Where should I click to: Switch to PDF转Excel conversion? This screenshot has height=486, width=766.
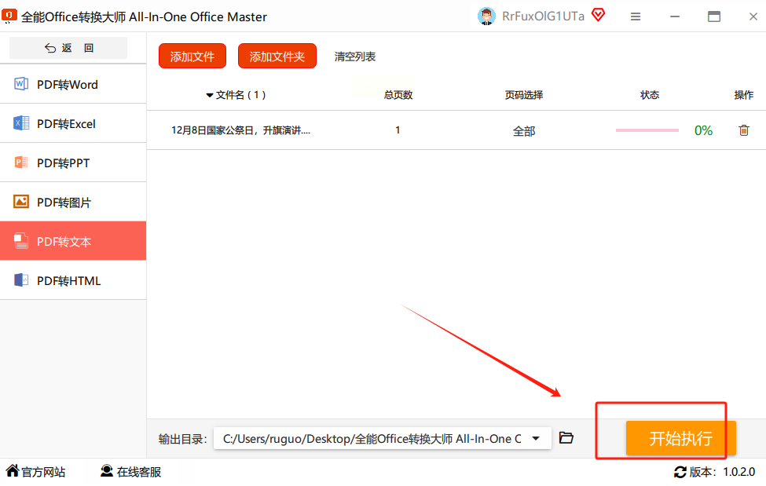(x=73, y=123)
